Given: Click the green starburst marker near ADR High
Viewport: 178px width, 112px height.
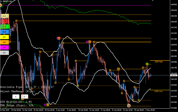Looking at the screenshot, I should point(147,64).
